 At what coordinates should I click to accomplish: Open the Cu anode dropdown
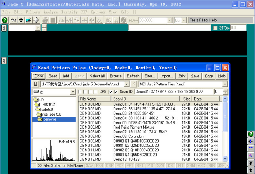tap(183, 20)
